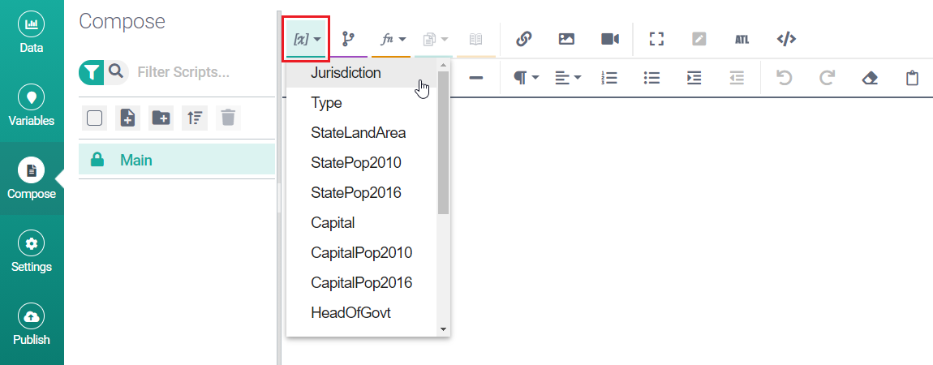Viewport: 933px width, 365px height.
Task: Open the ATL editor view
Action: (x=742, y=39)
